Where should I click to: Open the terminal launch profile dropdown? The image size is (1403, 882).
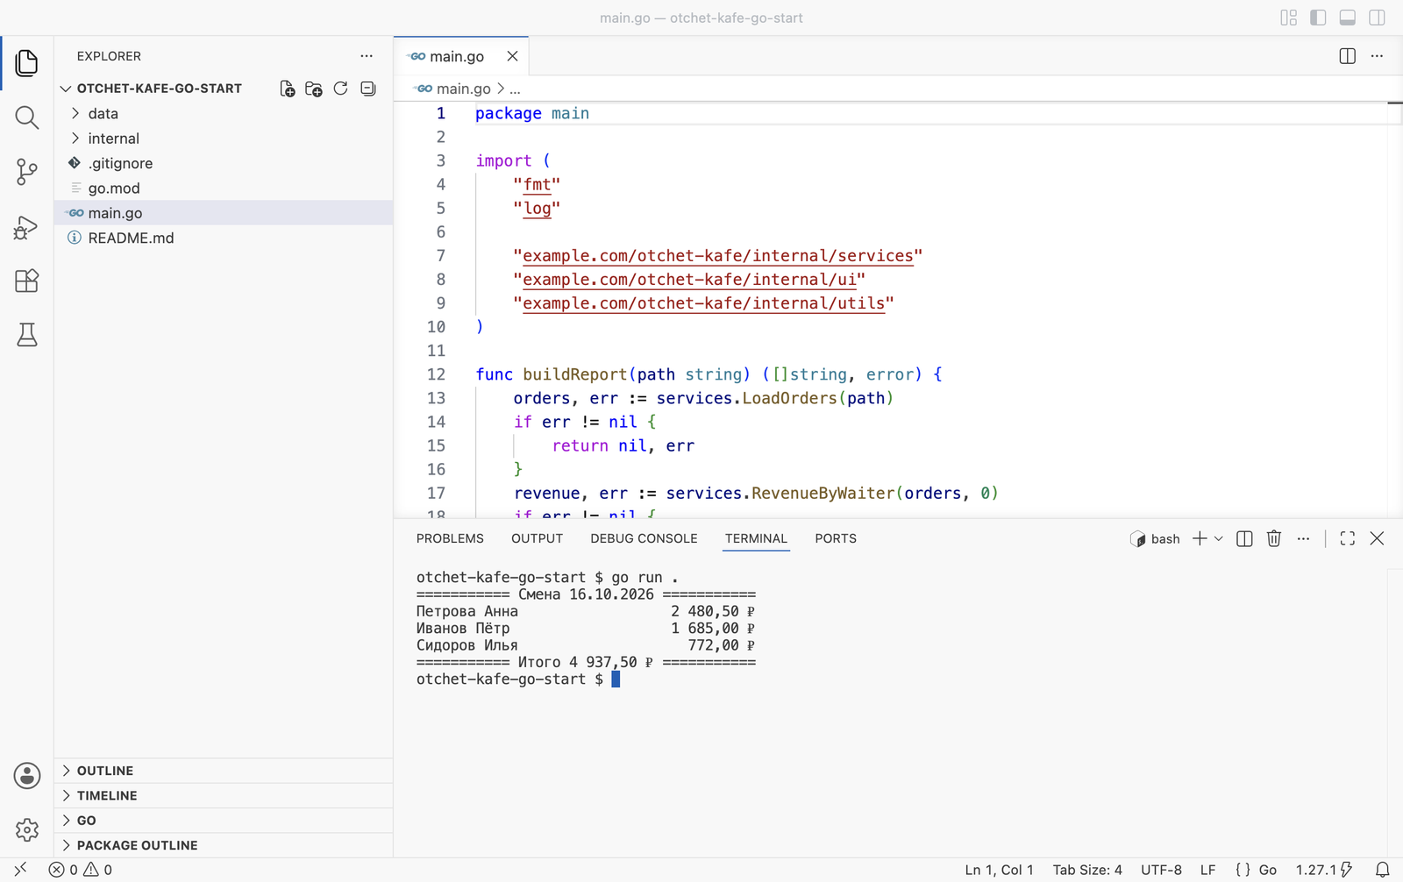pyautogui.click(x=1218, y=538)
